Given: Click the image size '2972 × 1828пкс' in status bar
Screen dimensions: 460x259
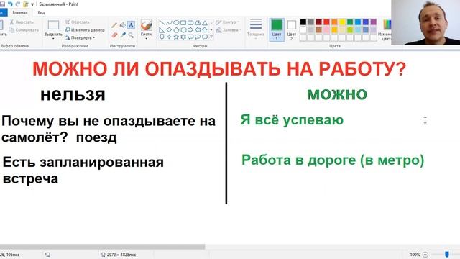Looking at the screenshot, I should pos(121,255).
